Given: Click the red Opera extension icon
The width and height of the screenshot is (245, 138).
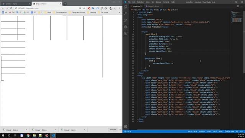Looking at the screenshot, I should [x=89, y=8].
